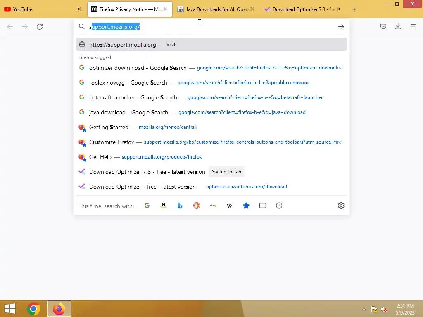Open search settings gear
Viewport: 423px width, 317px height.
point(341,206)
